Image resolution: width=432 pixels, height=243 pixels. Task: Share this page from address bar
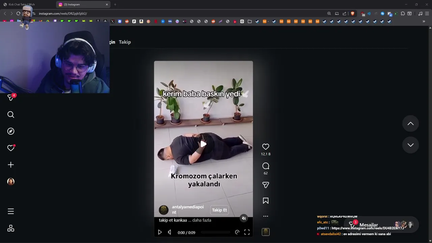344,13
